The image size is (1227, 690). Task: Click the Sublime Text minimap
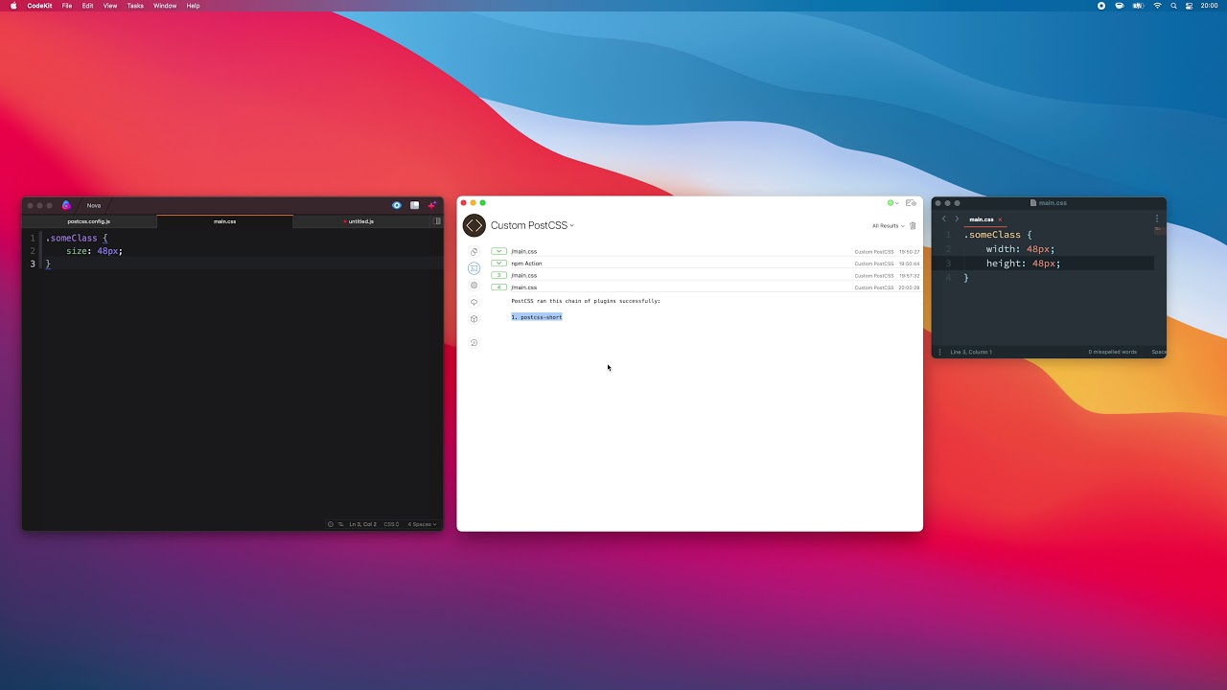point(1159,230)
